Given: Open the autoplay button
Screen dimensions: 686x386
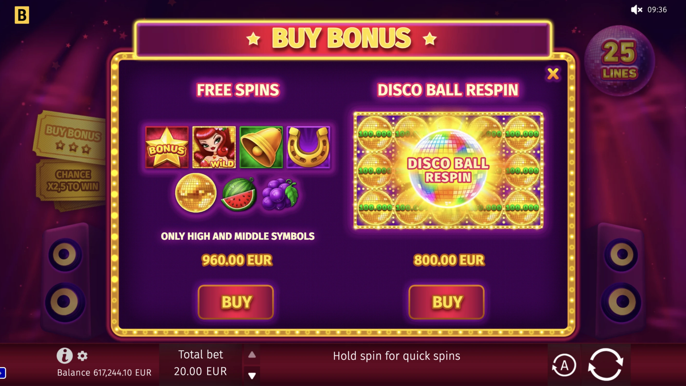Looking at the screenshot, I should (x=564, y=365).
